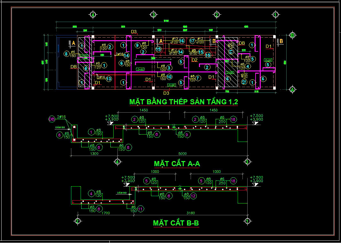Select axis bubble A right of plan
341x243 pixels.
[x=292, y=90]
